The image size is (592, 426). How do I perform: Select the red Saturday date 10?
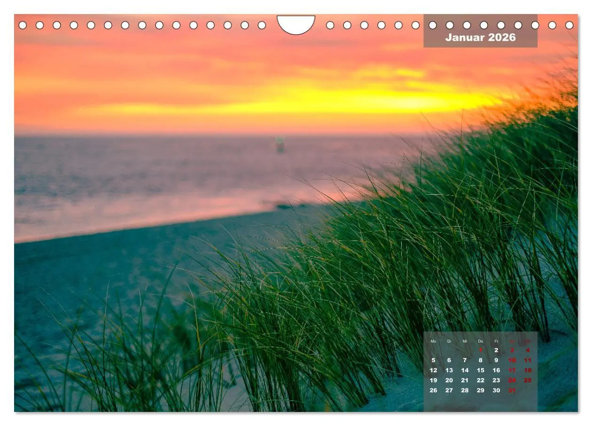point(512,360)
